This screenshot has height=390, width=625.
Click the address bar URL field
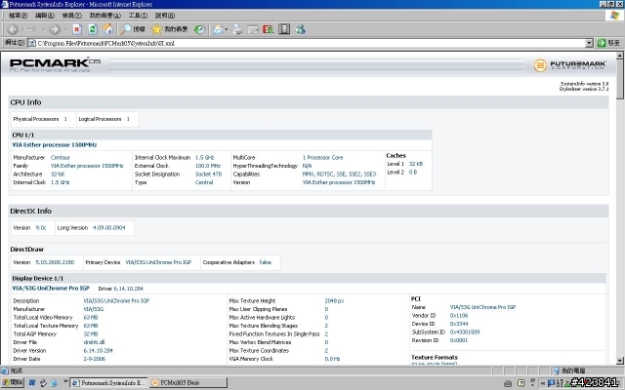coord(311,43)
